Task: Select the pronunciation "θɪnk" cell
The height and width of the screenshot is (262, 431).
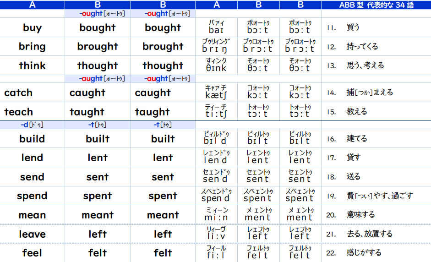Action: pos(217,65)
